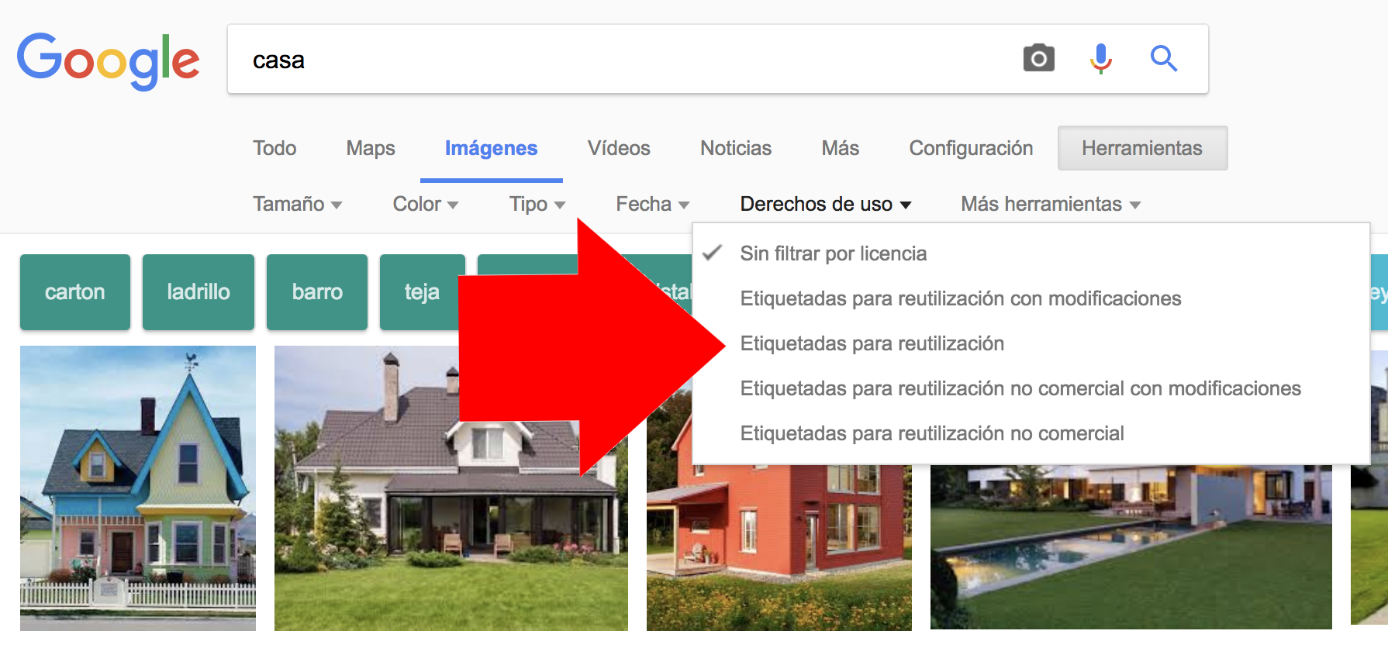Expand the Tamaño dropdown
The height and width of the screenshot is (648, 1388).
297,204
